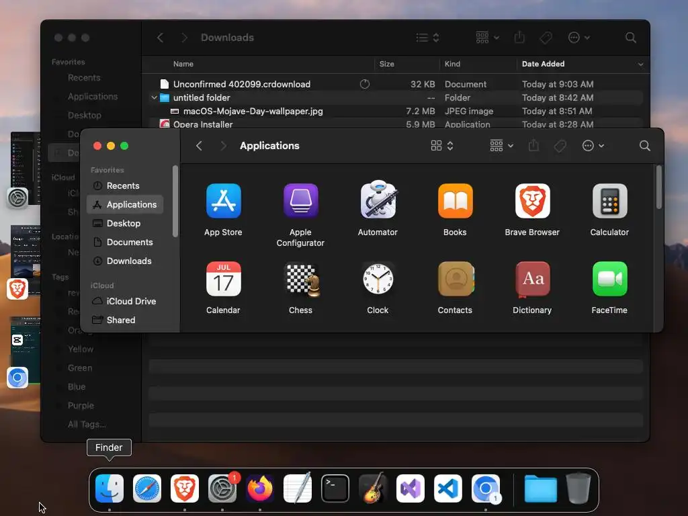The width and height of the screenshot is (688, 516).
Task: Open the Books app icon
Action: [x=455, y=201]
